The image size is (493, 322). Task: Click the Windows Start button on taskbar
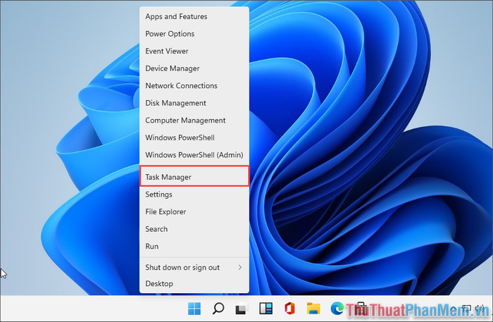194,309
